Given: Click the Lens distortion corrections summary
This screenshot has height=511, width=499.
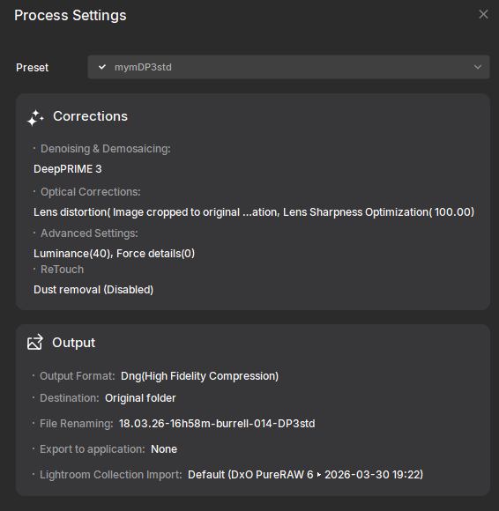Looking at the screenshot, I should [254, 212].
